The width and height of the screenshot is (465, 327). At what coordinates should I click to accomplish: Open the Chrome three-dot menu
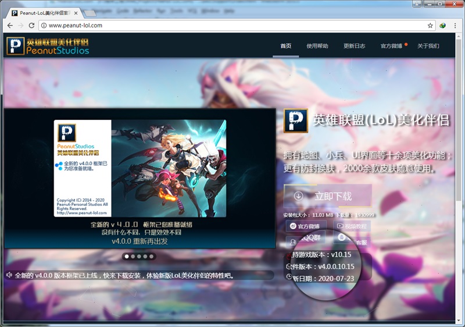tap(455, 26)
